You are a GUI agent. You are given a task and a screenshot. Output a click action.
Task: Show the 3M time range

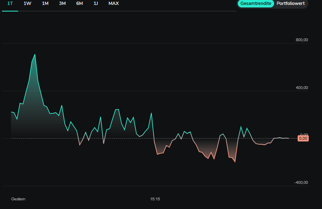point(62,3)
